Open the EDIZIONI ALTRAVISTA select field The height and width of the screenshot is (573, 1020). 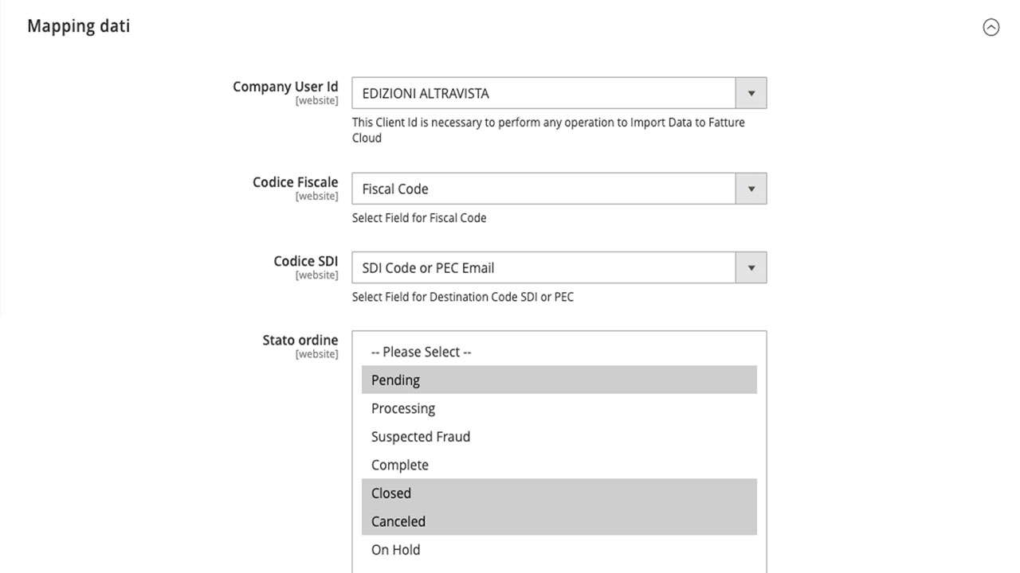pyautogui.click(x=543, y=93)
